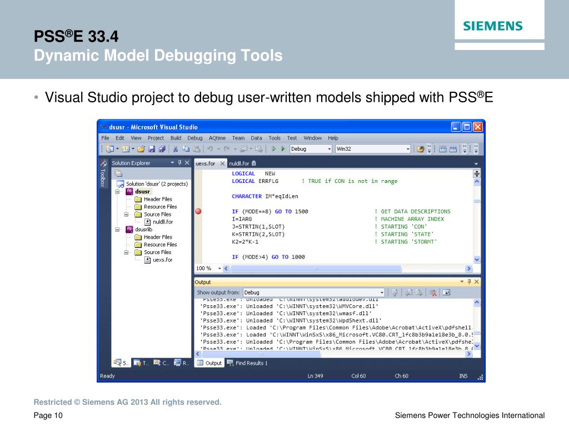Select Solution 'dsusr' (2 projects) node
The image size is (569, 427).
tap(152, 184)
